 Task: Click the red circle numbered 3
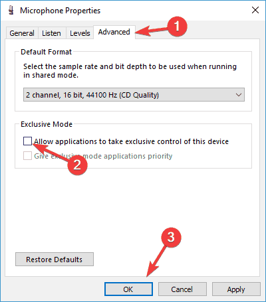click(171, 237)
